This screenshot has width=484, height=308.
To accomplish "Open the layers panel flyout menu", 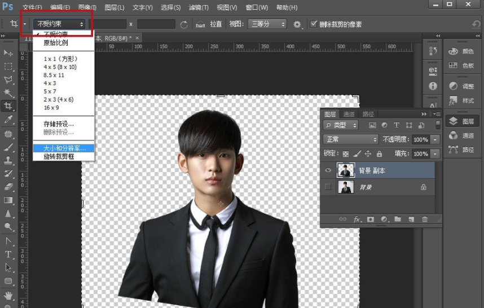I will pyautogui.click(x=437, y=114).
